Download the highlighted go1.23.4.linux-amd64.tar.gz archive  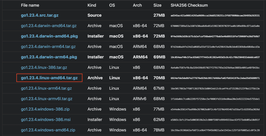point(49,78)
